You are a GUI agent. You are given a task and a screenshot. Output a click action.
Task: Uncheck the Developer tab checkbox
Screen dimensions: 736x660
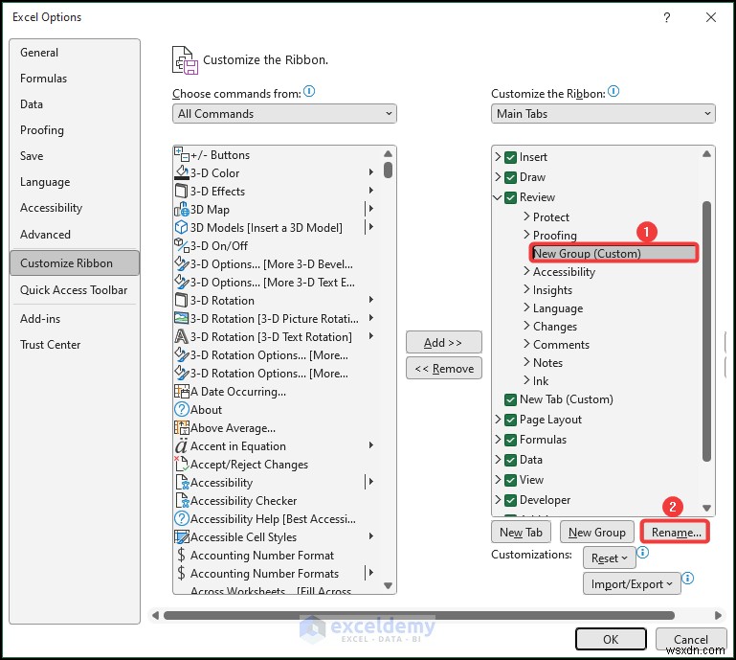tap(511, 500)
